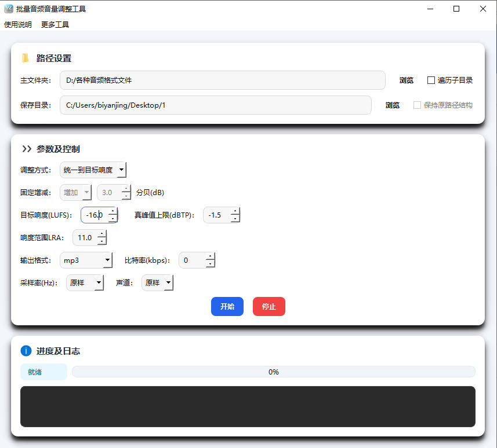Click 浏览 next to the save directory field
The height and width of the screenshot is (448, 497).
pyautogui.click(x=392, y=105)
